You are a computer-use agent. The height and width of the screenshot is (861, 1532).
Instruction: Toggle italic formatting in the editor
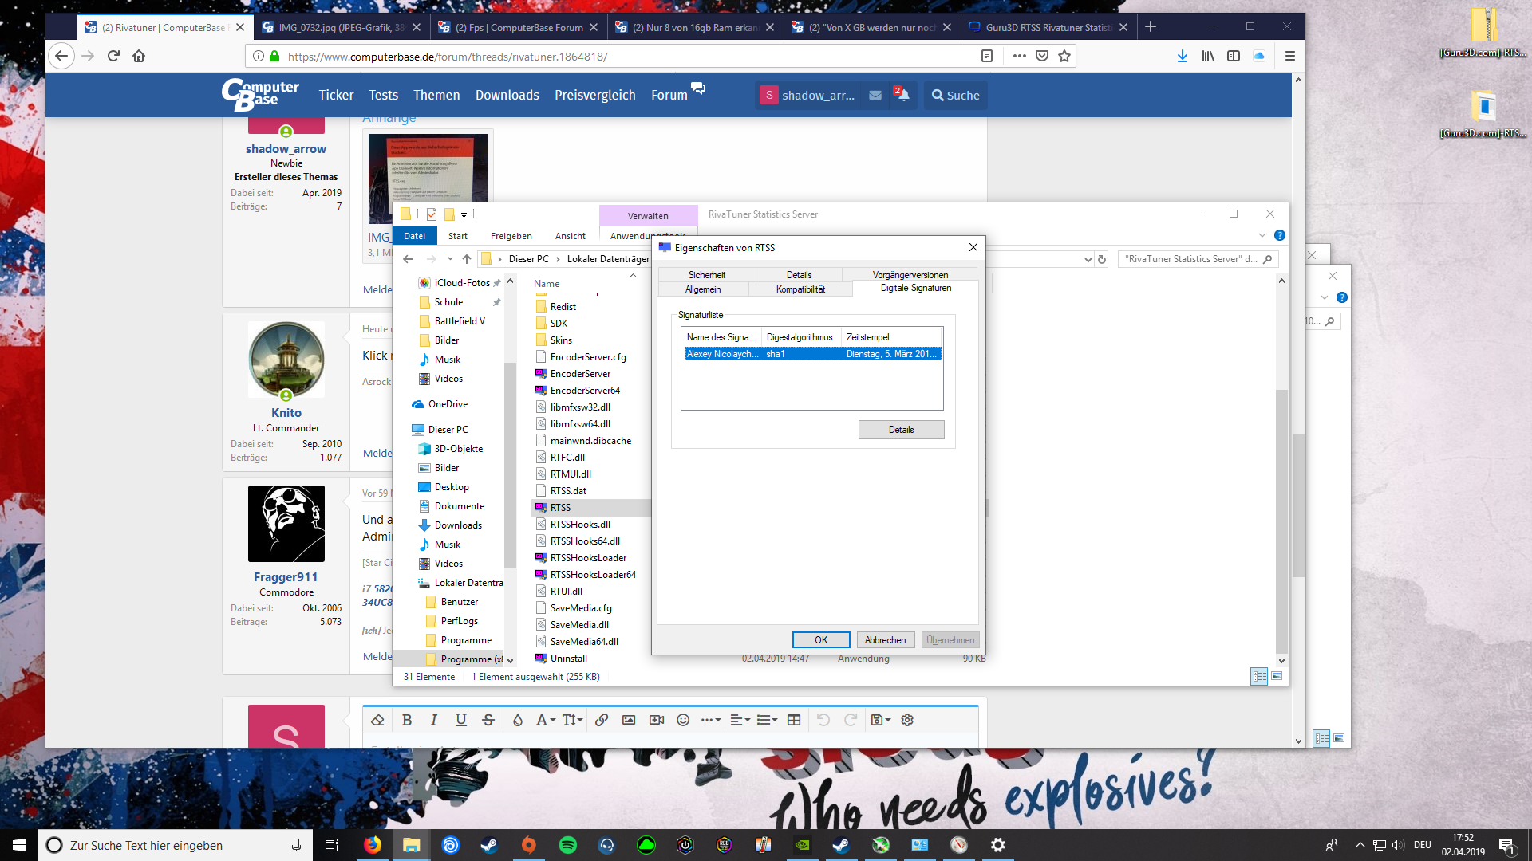434,720
